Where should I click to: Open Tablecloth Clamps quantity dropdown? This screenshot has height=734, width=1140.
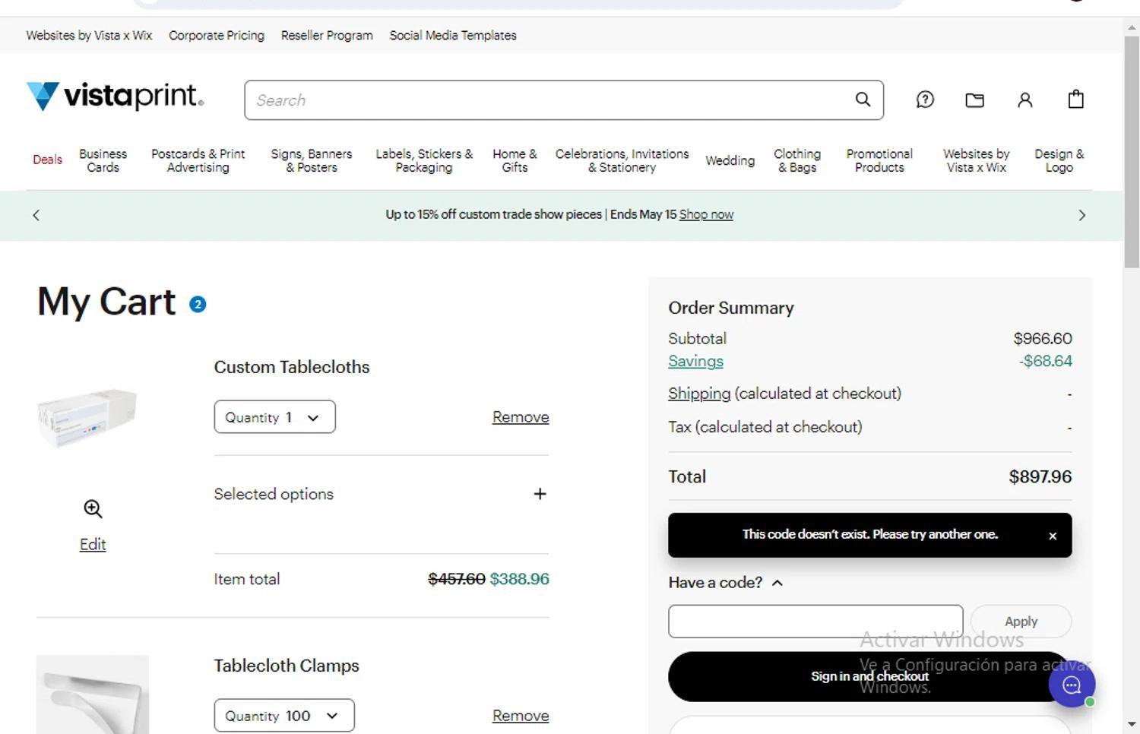(284, 716)
